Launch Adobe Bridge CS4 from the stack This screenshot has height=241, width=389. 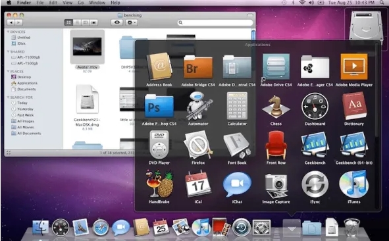197,67
